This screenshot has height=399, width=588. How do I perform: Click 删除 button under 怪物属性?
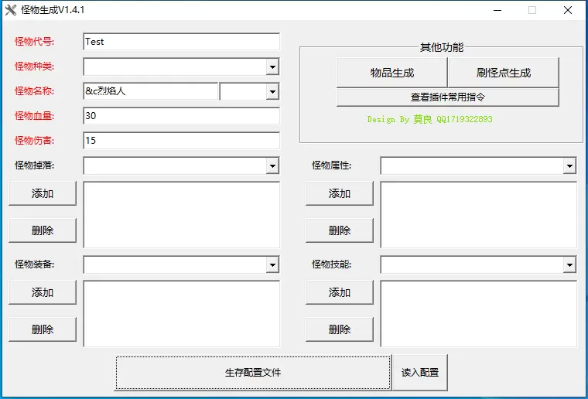coord(340,230)
